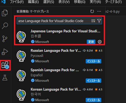Install the Spanish Language Pack
The width and height of the screenshot is (126, 103).
93,81
